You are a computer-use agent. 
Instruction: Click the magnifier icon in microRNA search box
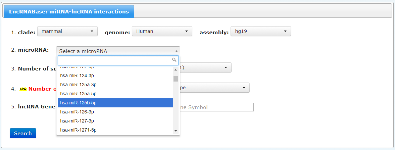(174, 60)
